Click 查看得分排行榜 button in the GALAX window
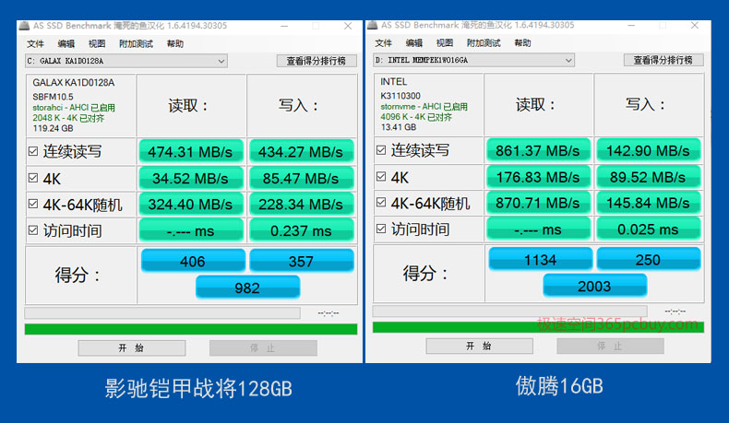729x423 pixels. pos(317,61)
